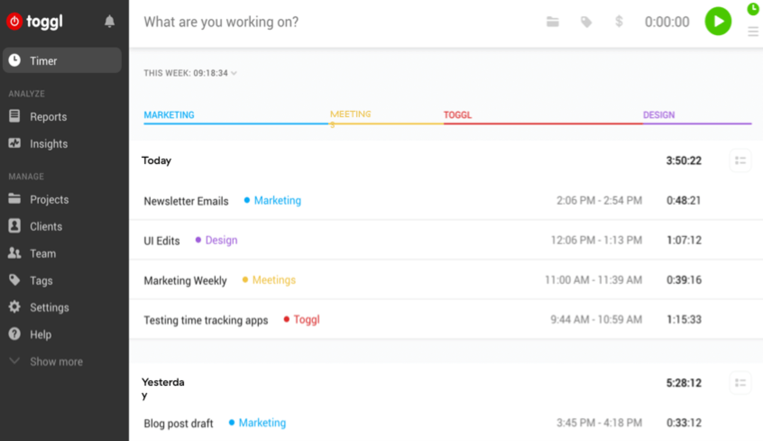Click Marketing project on Blog post draft
Screen dimensions: 763x441
pos(257,423)
